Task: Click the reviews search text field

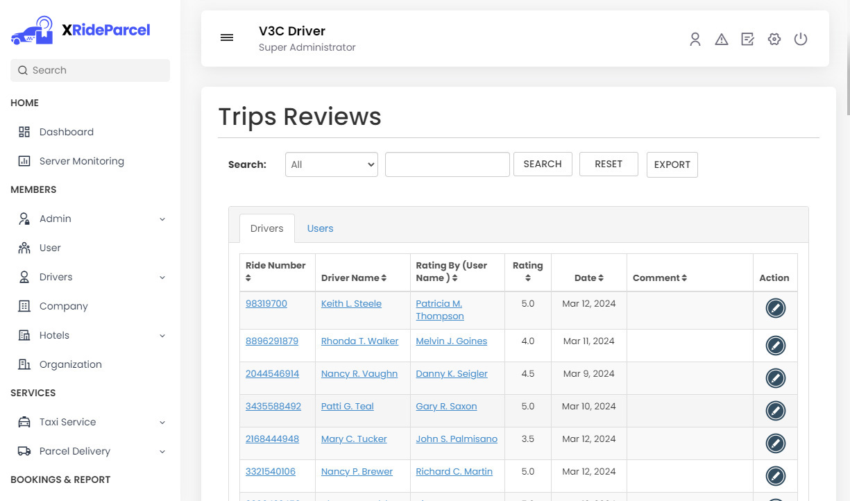Action: tap(447, 164)
